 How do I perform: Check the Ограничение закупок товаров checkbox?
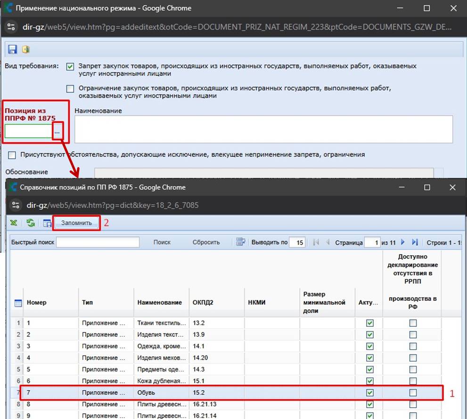(70, 89)
